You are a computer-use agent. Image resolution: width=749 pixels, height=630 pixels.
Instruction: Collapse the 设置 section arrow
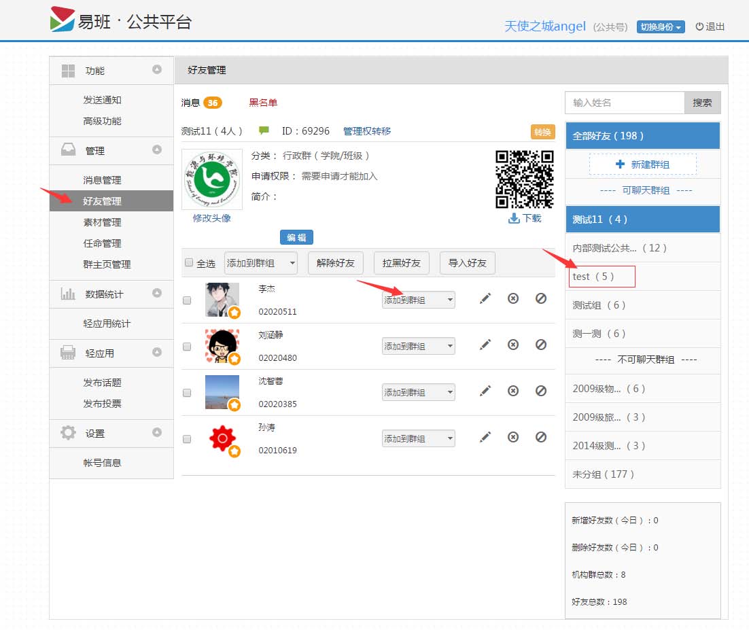157,432
